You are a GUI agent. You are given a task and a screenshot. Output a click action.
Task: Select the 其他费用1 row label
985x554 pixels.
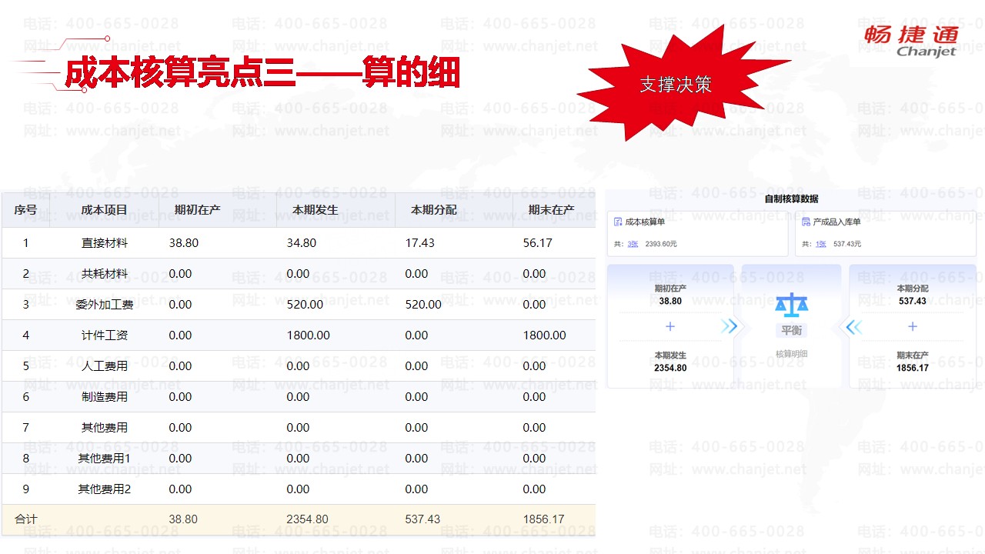click(105, 459)
